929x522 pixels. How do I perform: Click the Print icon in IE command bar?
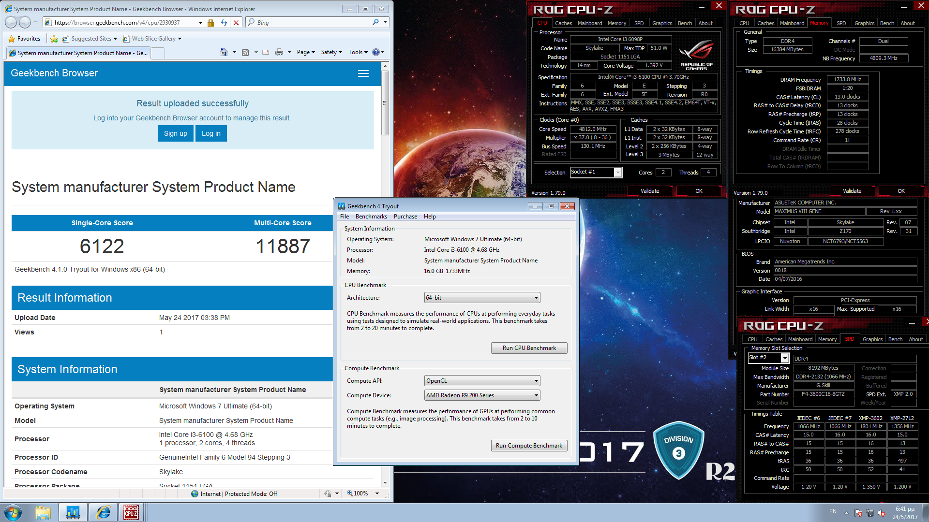(x=279, y=52)
